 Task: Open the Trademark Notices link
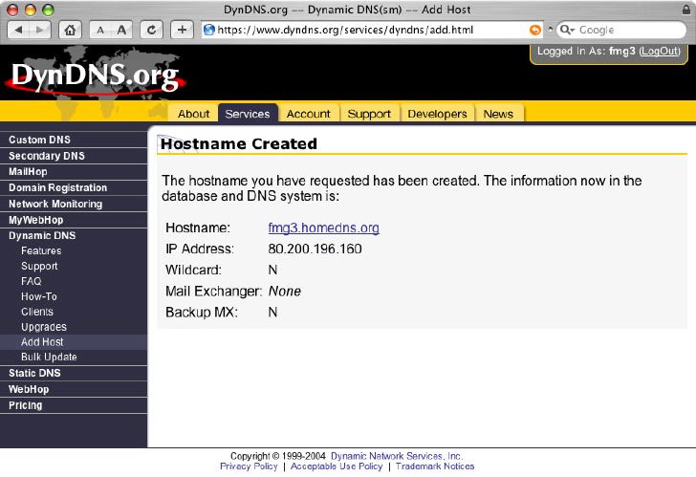[x=435, y=466]
